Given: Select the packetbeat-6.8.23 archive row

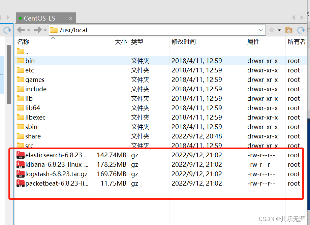Looking at the screenshot, I should point(51,183).
